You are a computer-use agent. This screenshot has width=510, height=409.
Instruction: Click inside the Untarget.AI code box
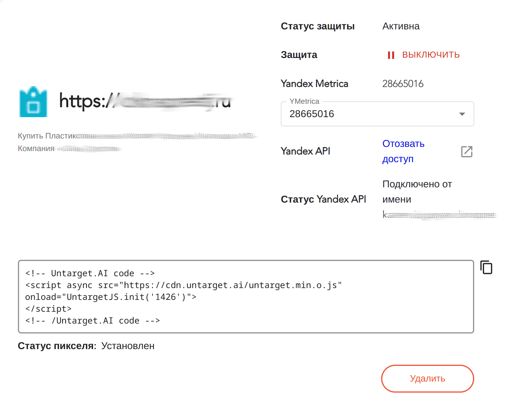[246, 297]
